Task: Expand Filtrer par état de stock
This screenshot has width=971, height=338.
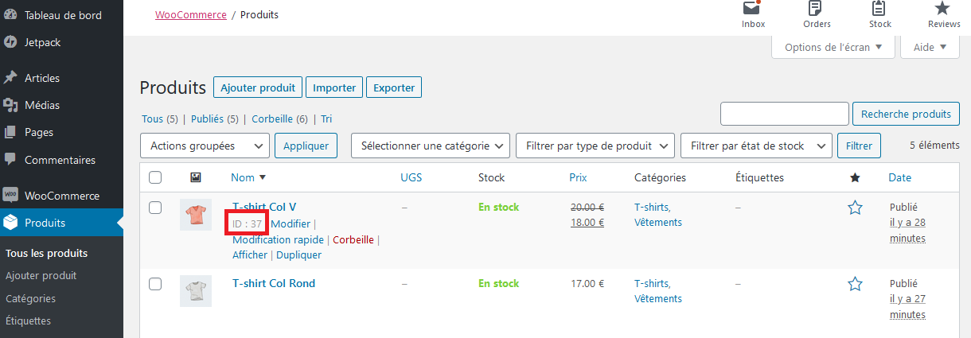Action: [756, 146]
